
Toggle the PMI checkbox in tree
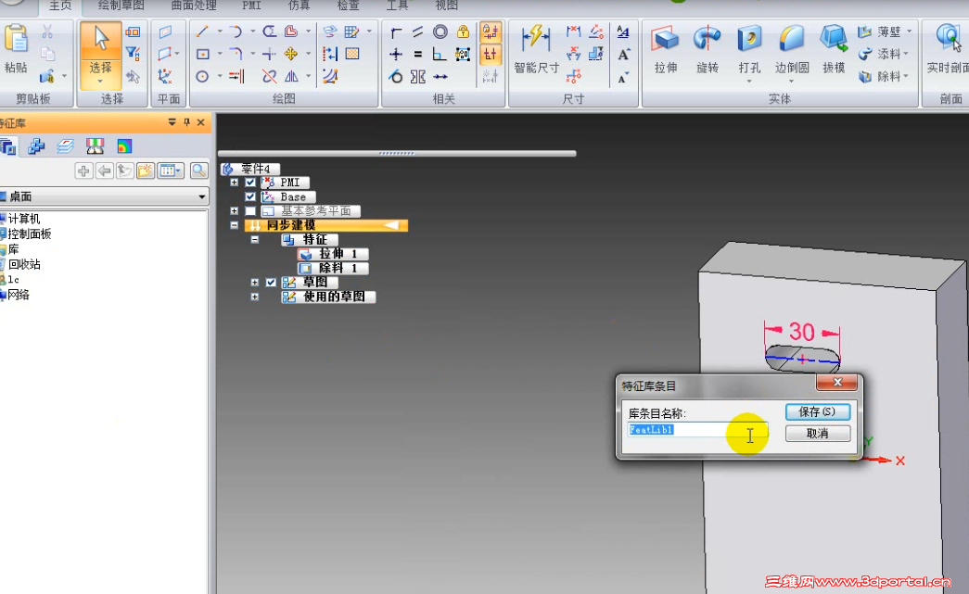coord(250,183)
